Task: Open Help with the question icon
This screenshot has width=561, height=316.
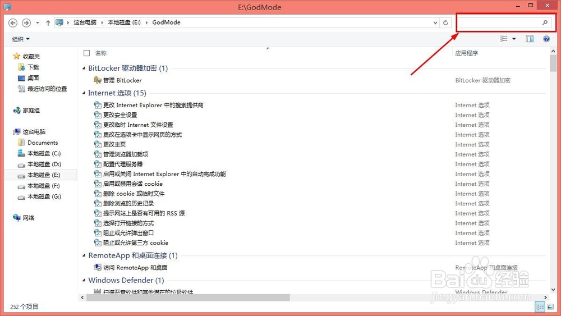Action: [x=546, y=39]
